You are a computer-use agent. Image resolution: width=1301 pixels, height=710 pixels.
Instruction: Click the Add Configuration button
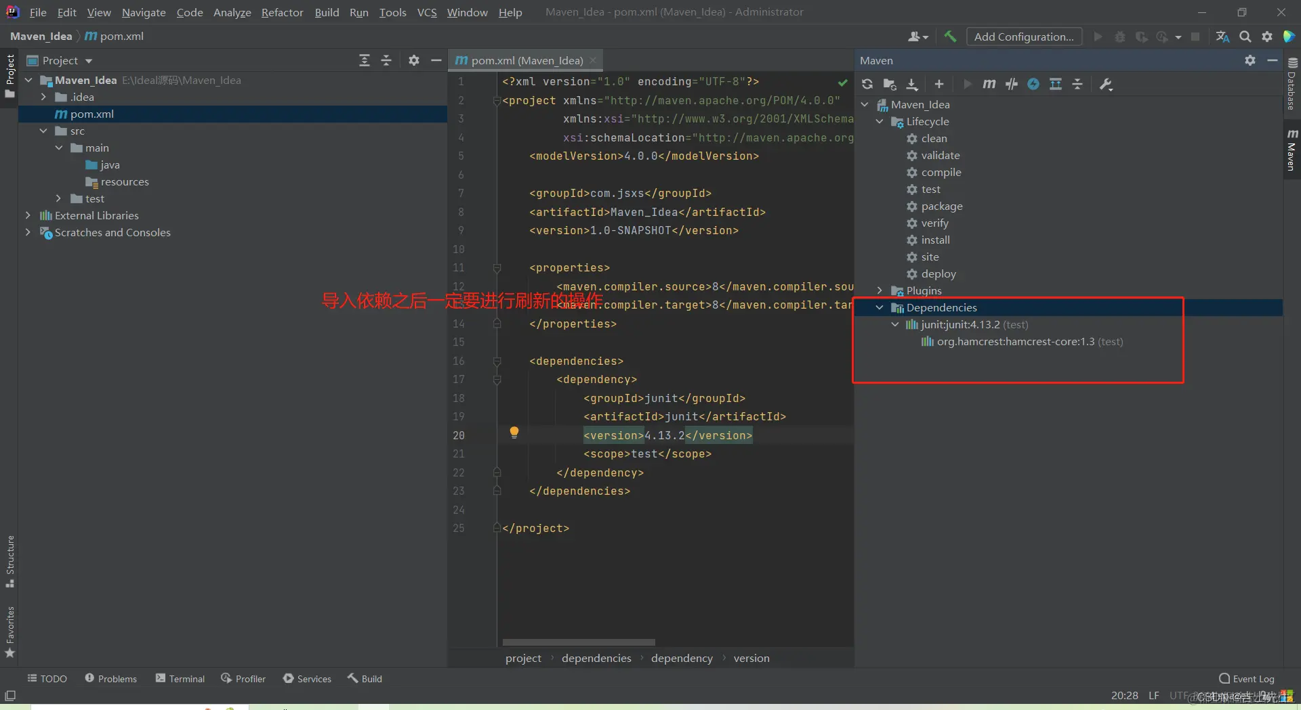1024,37
